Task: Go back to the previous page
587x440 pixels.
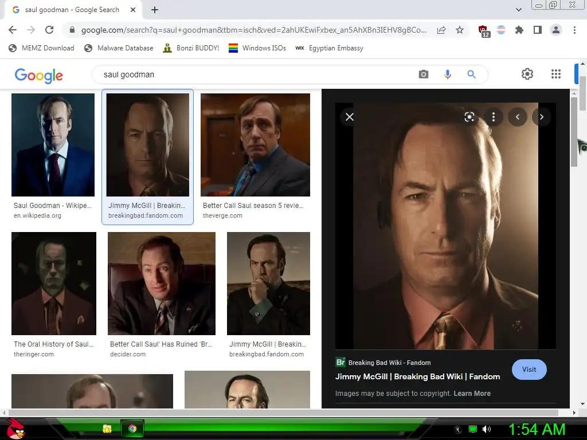Action: 13,30
